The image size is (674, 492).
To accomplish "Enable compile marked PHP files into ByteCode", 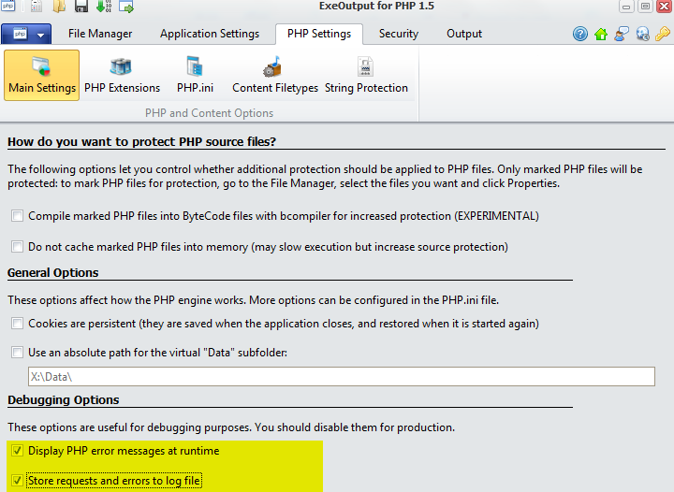I will [x=17, y=215].
